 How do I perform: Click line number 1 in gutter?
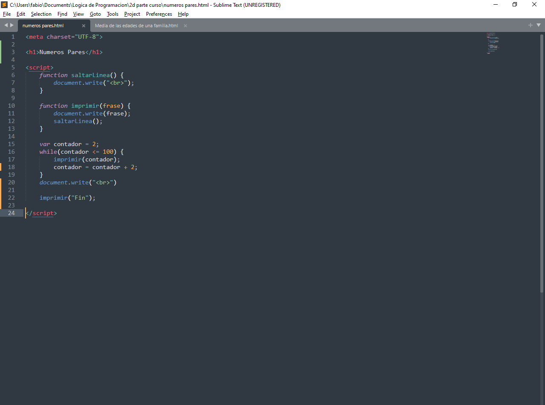point(13,37)
